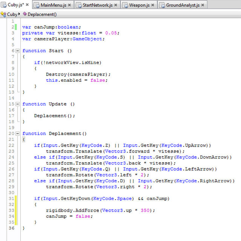Open the GroundAnalyst.js tab
Viewport: 241px width, 241px height.
(x=183, y=5)
